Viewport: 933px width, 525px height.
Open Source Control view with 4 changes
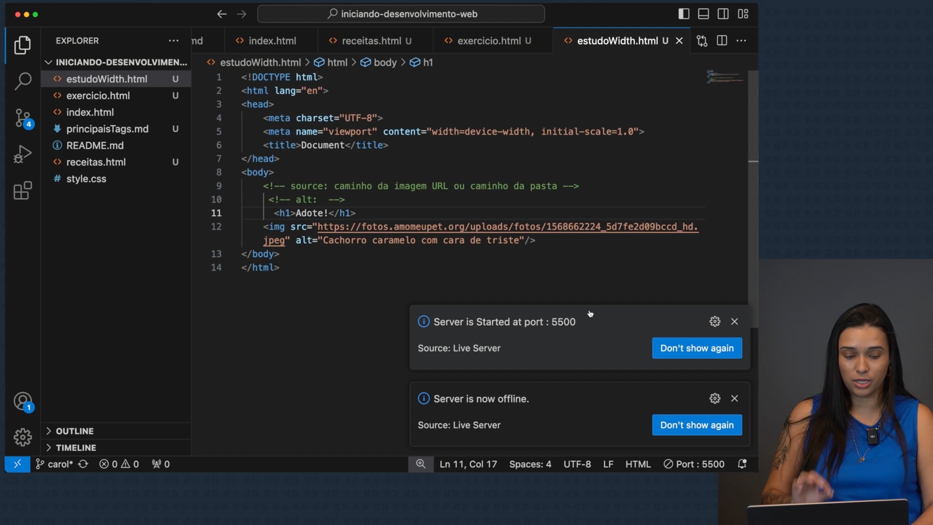tap(22, 118)
